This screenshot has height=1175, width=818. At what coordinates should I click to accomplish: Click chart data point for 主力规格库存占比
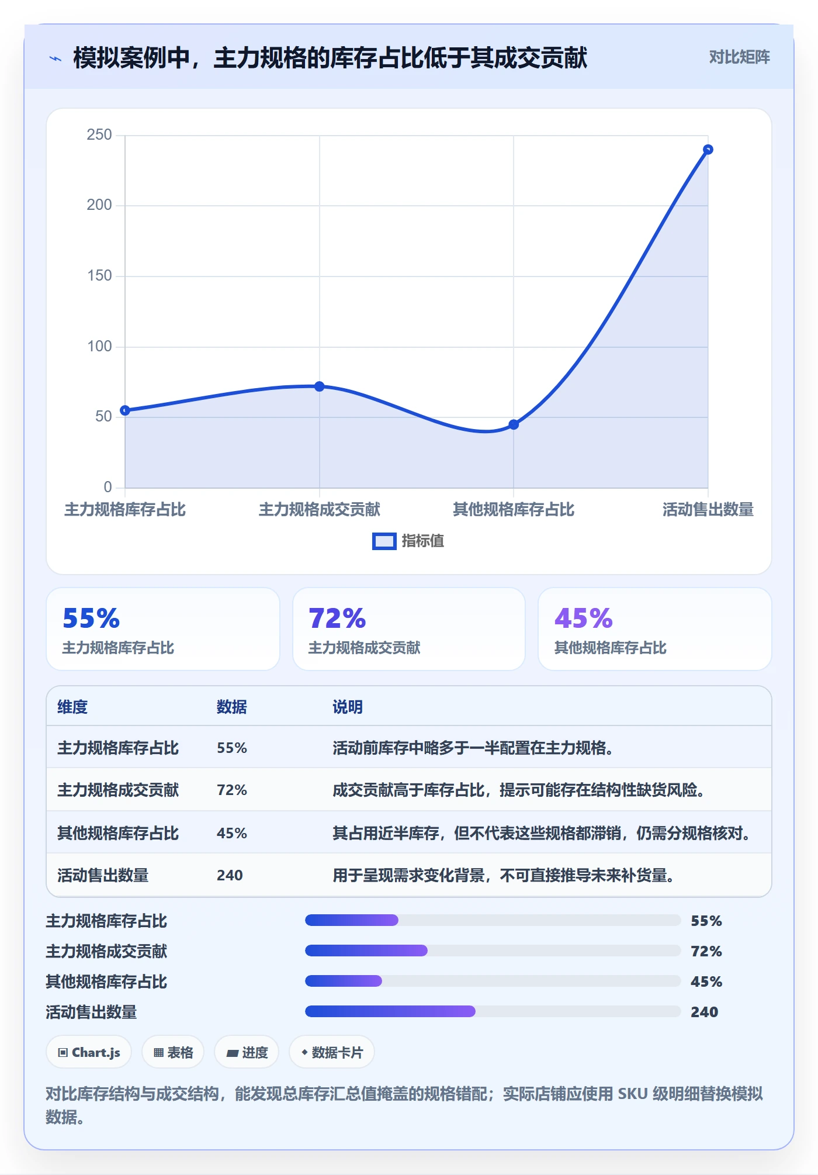coord(125,410)
